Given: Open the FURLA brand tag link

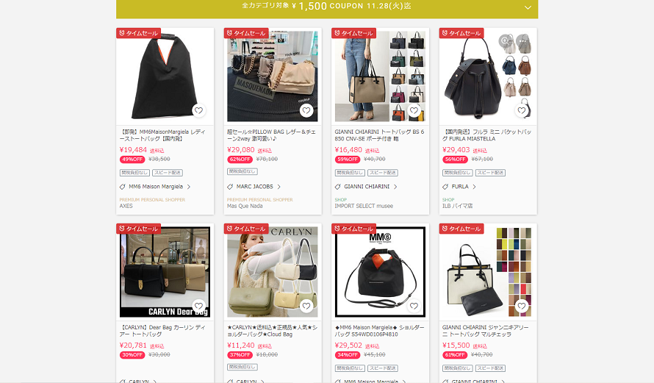Looking at the screenshot, I should pos(460,187).
